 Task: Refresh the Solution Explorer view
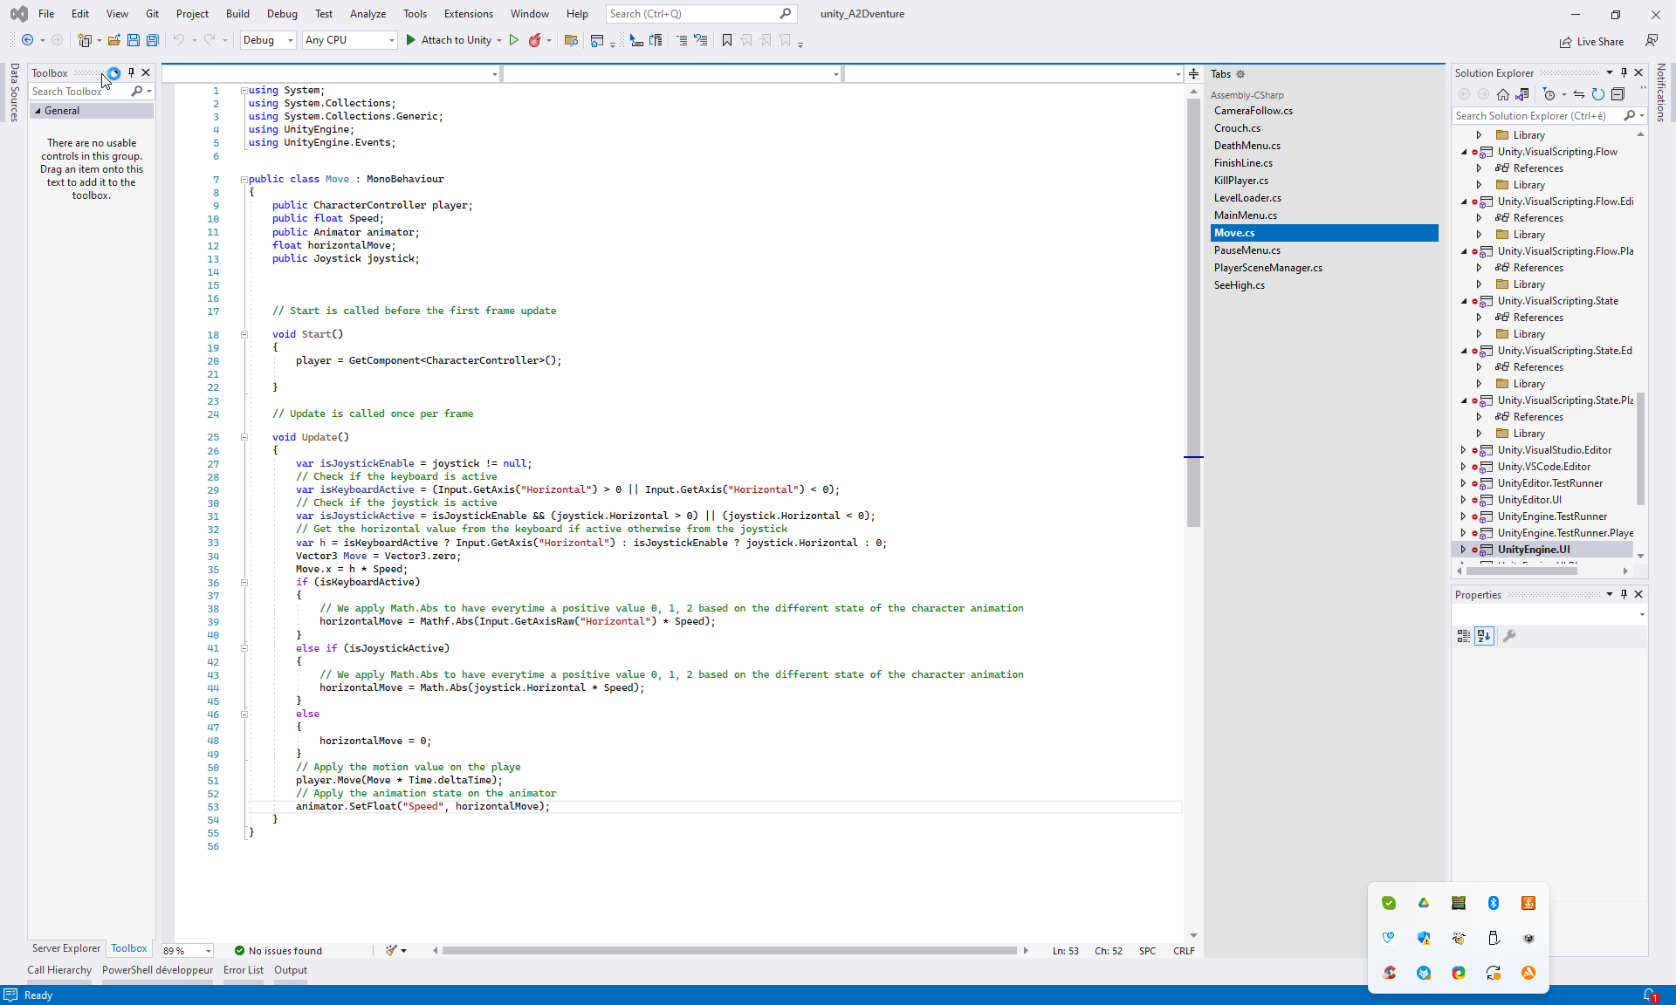(x=1597, y=94)
